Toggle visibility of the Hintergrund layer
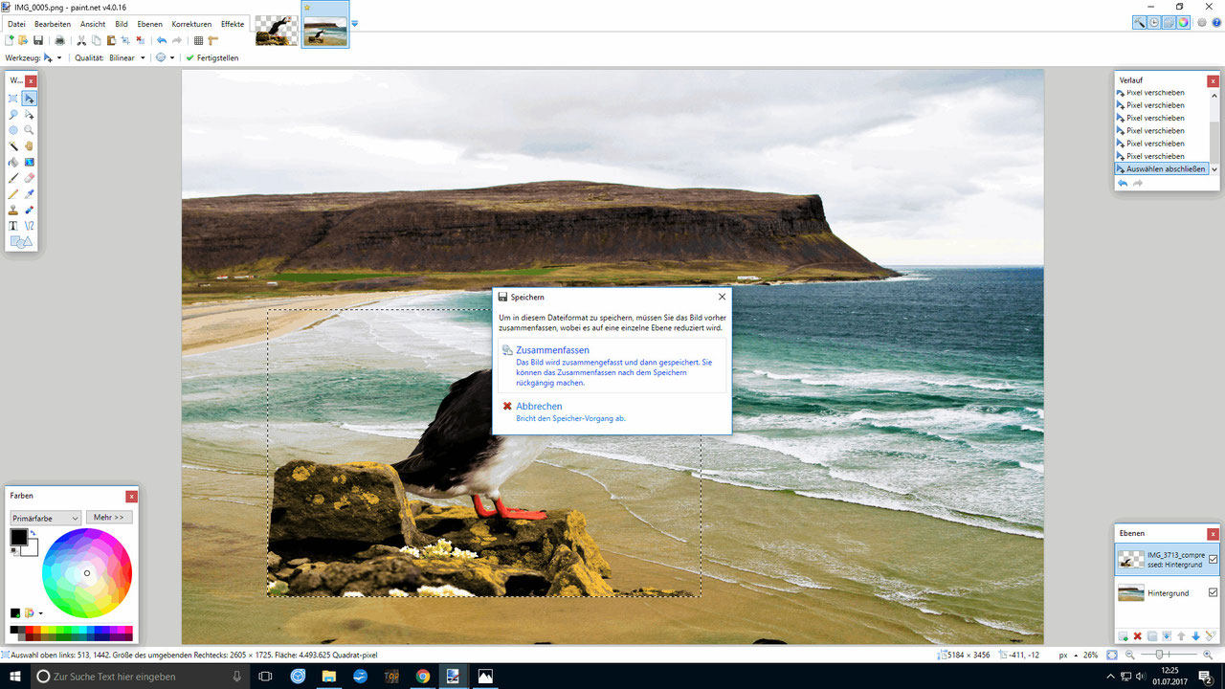This screenshot has width=1225, height=689. click(1213, 593)
